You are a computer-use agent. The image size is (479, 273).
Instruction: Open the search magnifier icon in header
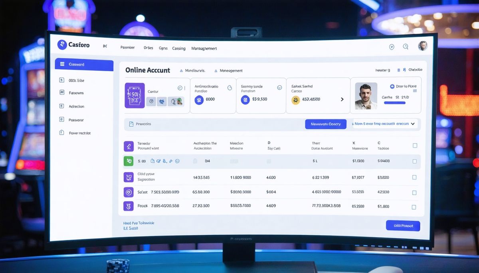(x=406, y=47)
